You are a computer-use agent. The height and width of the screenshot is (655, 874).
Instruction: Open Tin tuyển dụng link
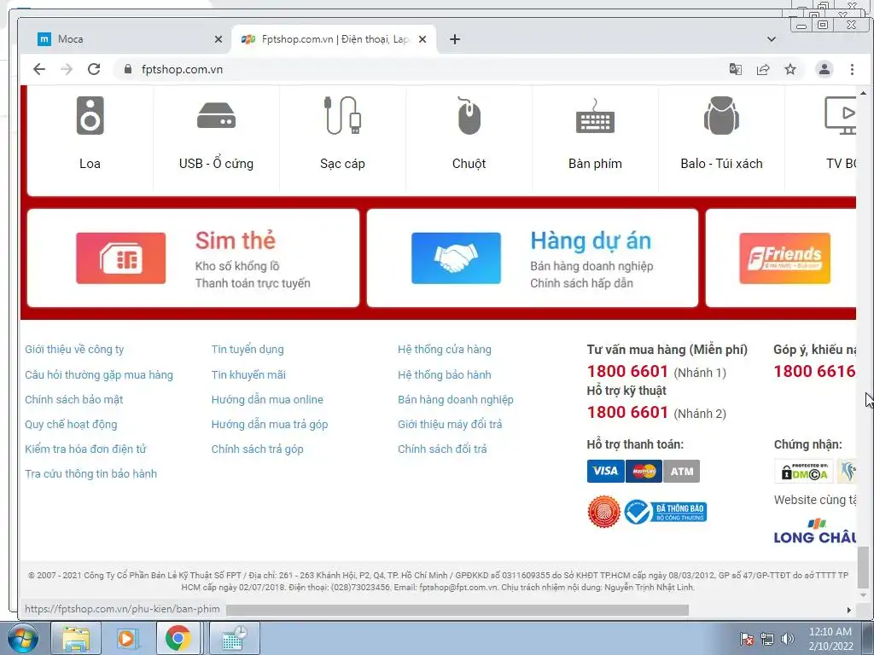(x=248, y=349)
